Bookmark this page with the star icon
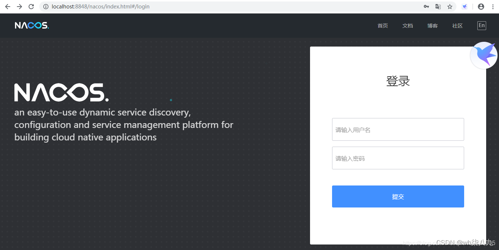Image resolution: width=499 pixels, height=250 pixels. pyautogui.click(x=450, y=7)
